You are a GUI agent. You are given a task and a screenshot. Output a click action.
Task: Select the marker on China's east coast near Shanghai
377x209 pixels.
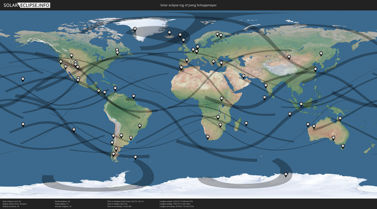315,69
